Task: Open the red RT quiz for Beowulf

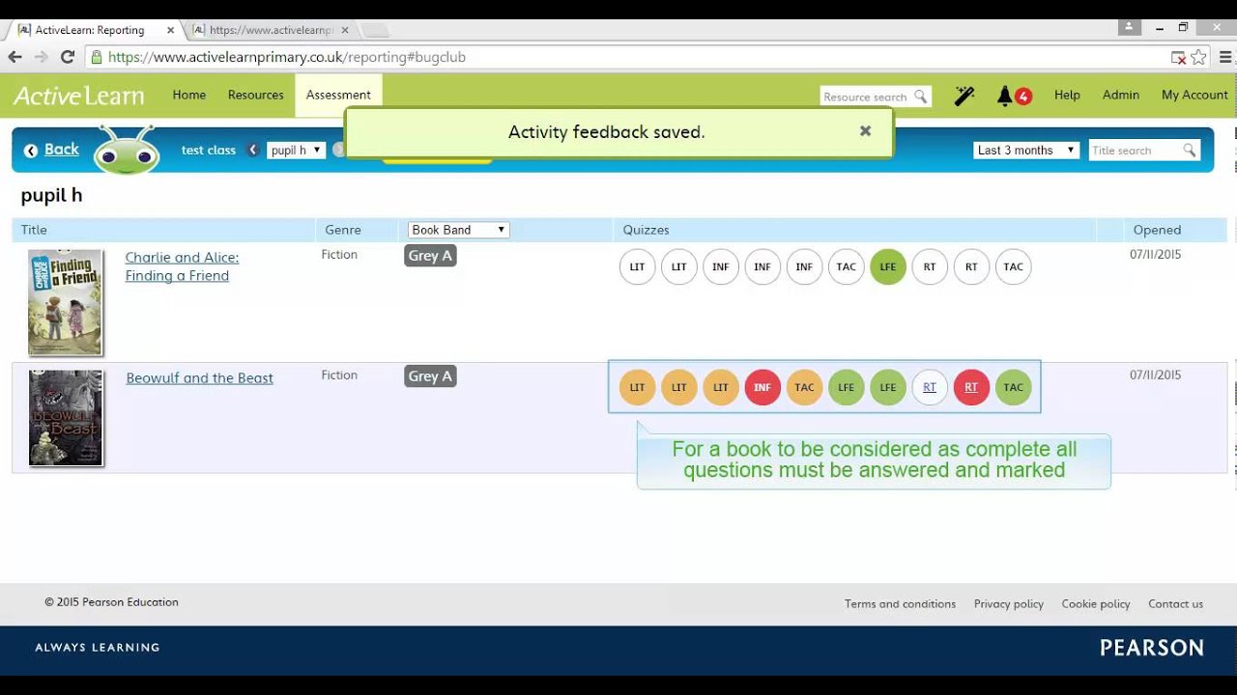Action: point(971,387)
